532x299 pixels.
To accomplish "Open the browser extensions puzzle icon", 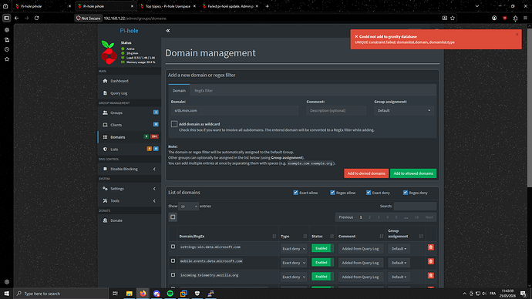I will (x=515, y=18).
